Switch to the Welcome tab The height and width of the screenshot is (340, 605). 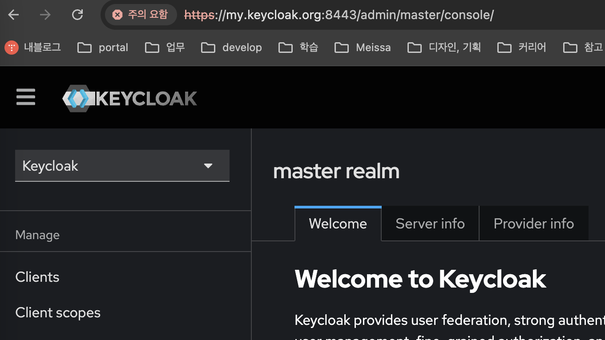point(338,224)
